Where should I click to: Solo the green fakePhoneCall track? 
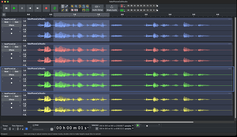click(x=16, y=72)
